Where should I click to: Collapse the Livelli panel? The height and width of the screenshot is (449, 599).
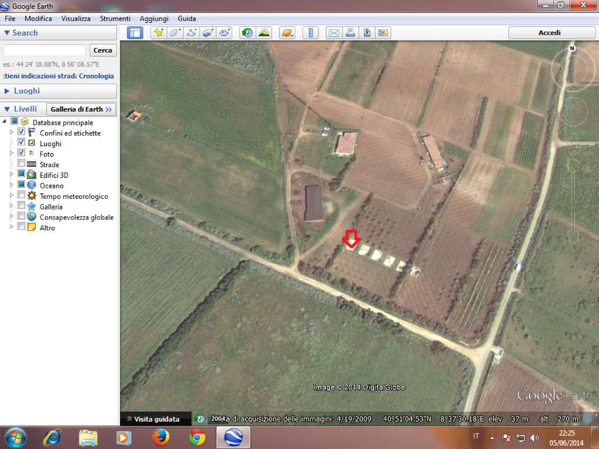click(x=7, y=109)
